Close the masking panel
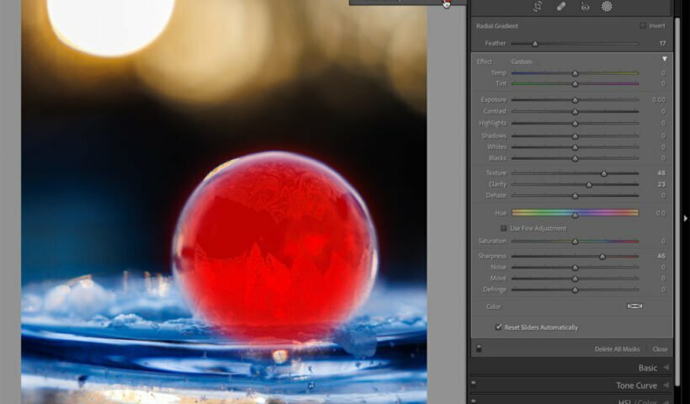 coord(660,349)
